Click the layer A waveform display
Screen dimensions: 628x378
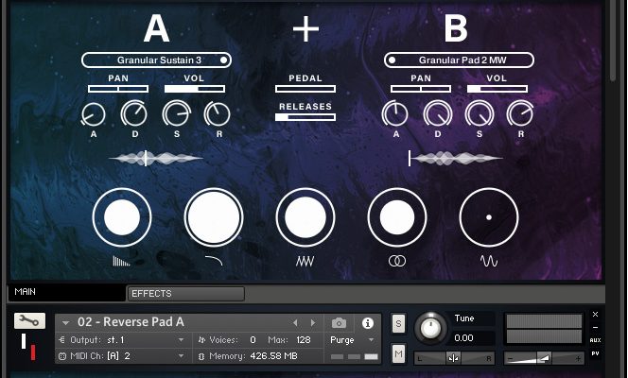[x=155, y=159]
